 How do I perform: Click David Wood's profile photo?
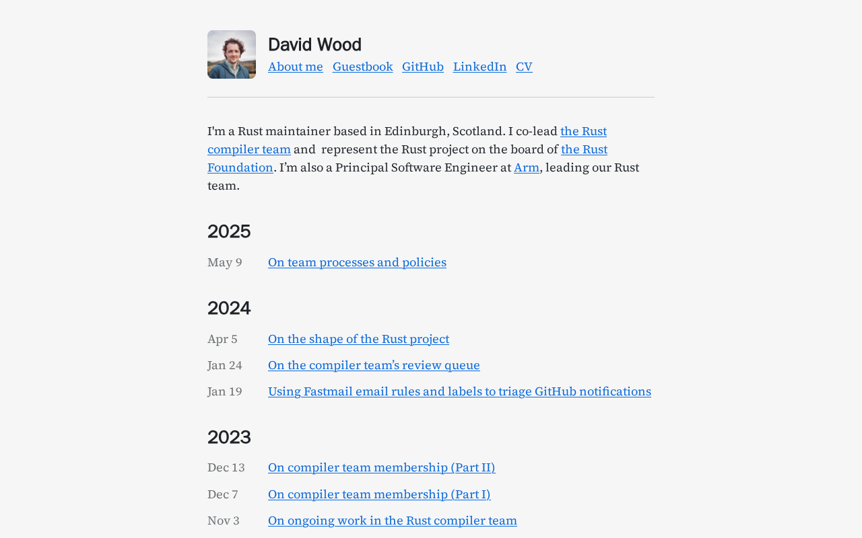pyautogui.click(x=232, y=54)
